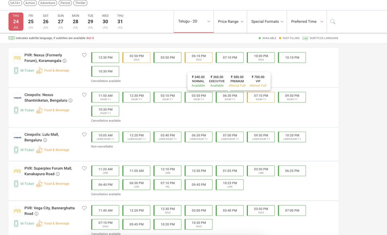Viewport: 387px width, 235px height.
Task: Expand the Telugu - 2D language dropdown
Action: point(194,22)
